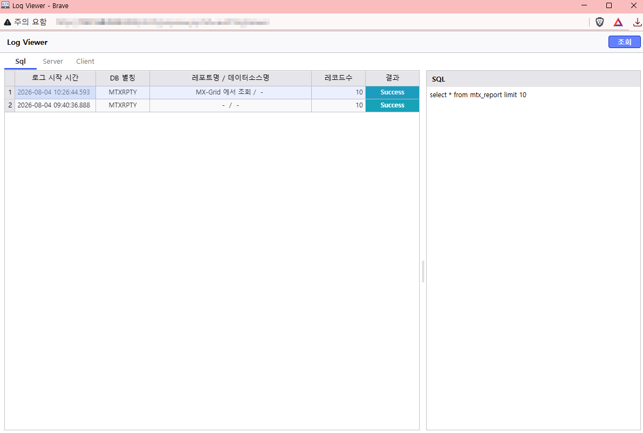This screenshot has height=433, width=643.
Task: Click Success badge in the 10:26:44.593 row
Action: pyautogui.click(x=393, y=92)
